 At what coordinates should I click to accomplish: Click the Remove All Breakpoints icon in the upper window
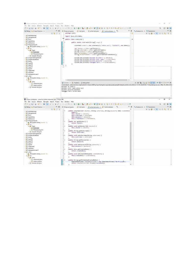pos(149,33)
